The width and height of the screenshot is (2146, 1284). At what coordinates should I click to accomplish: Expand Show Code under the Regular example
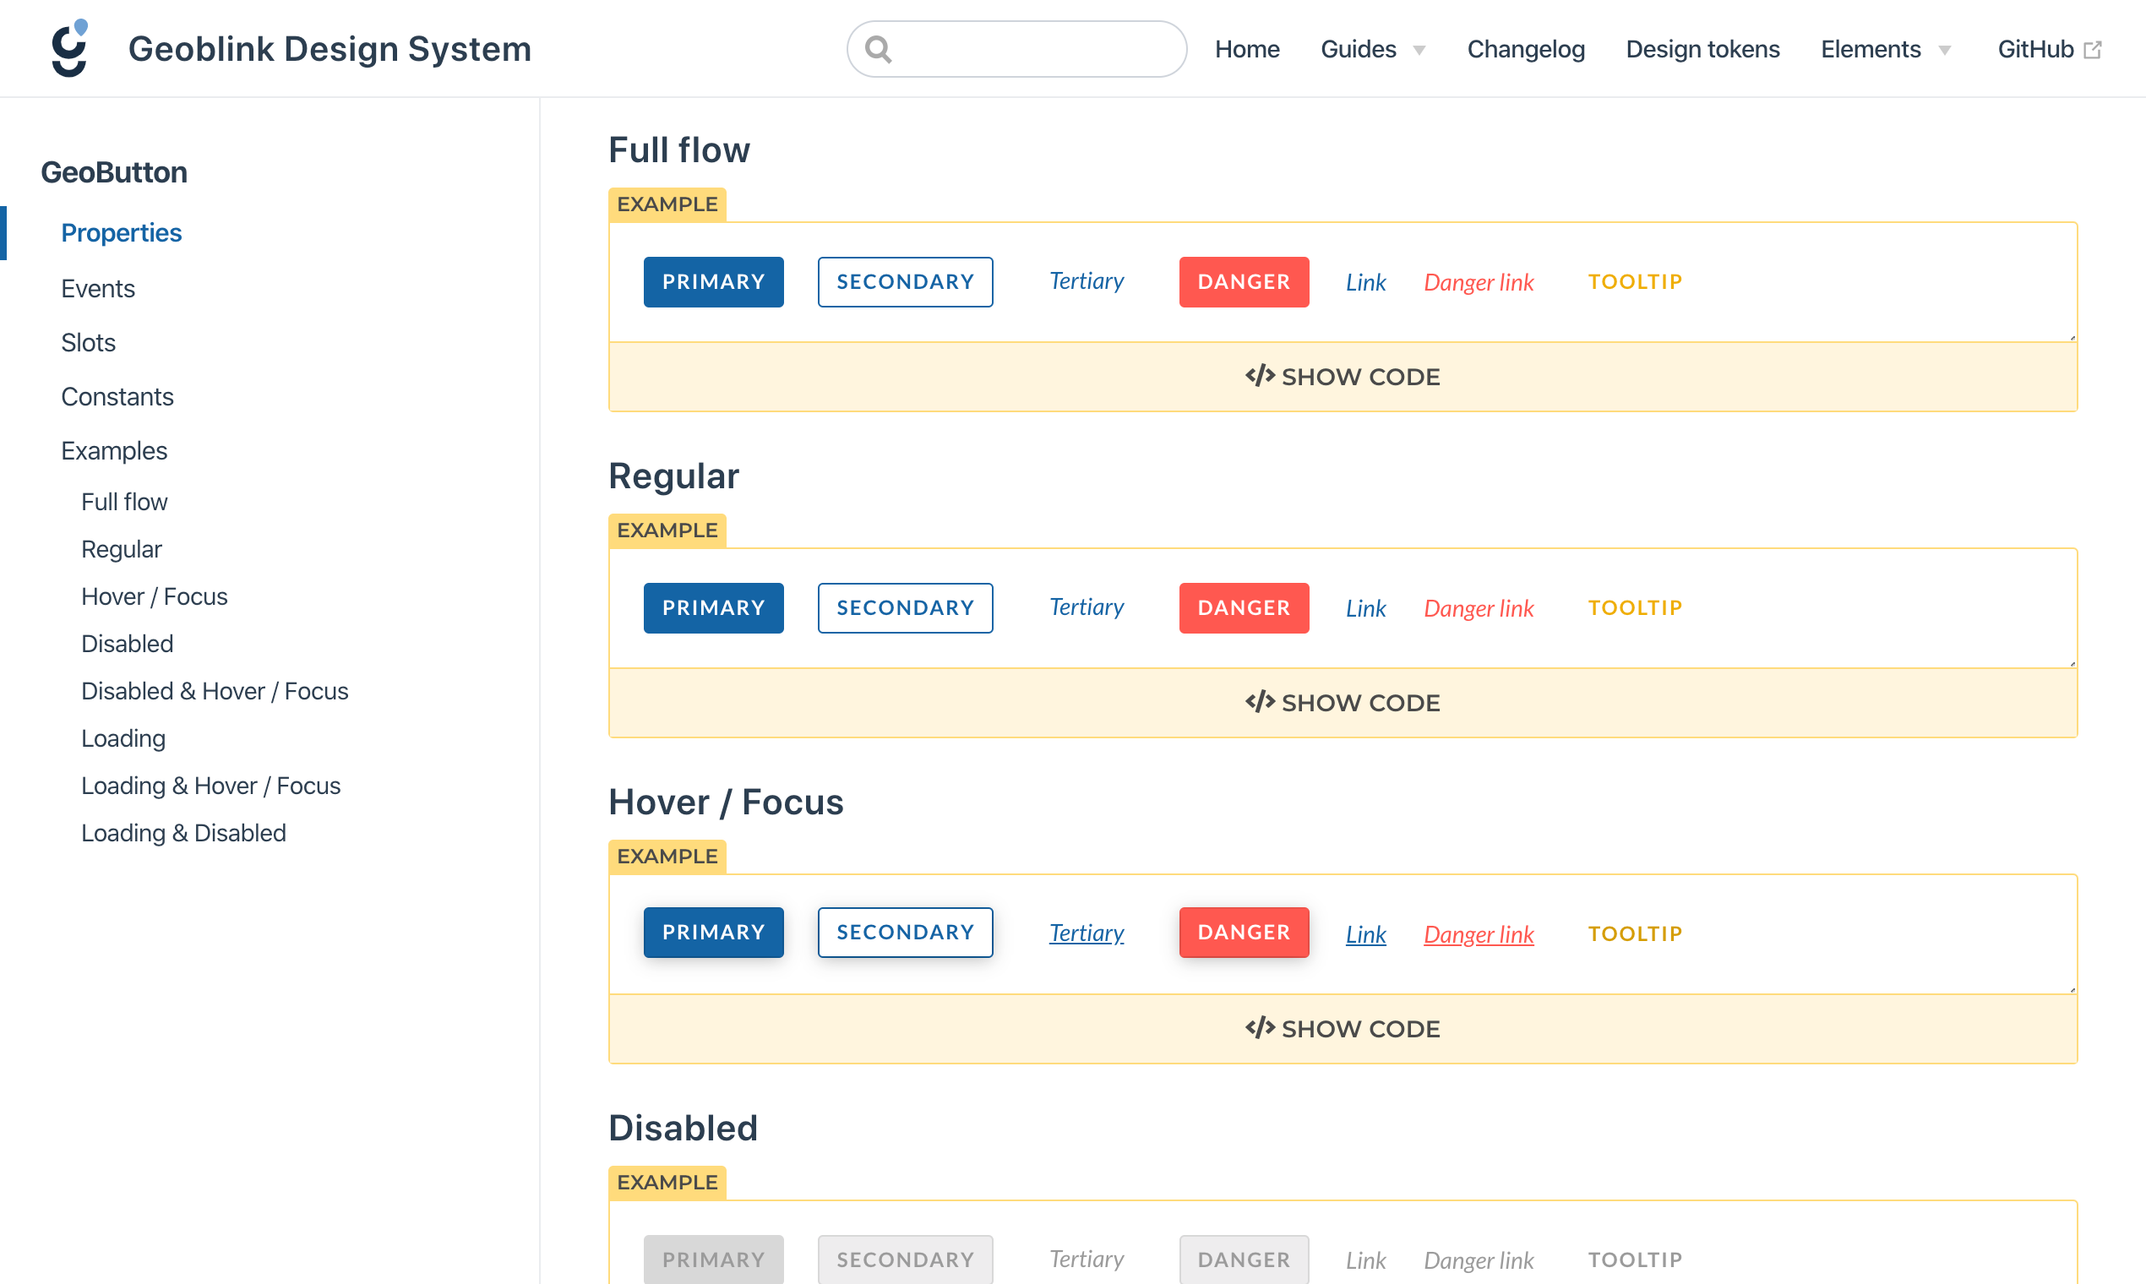(x=1342, y=702)
